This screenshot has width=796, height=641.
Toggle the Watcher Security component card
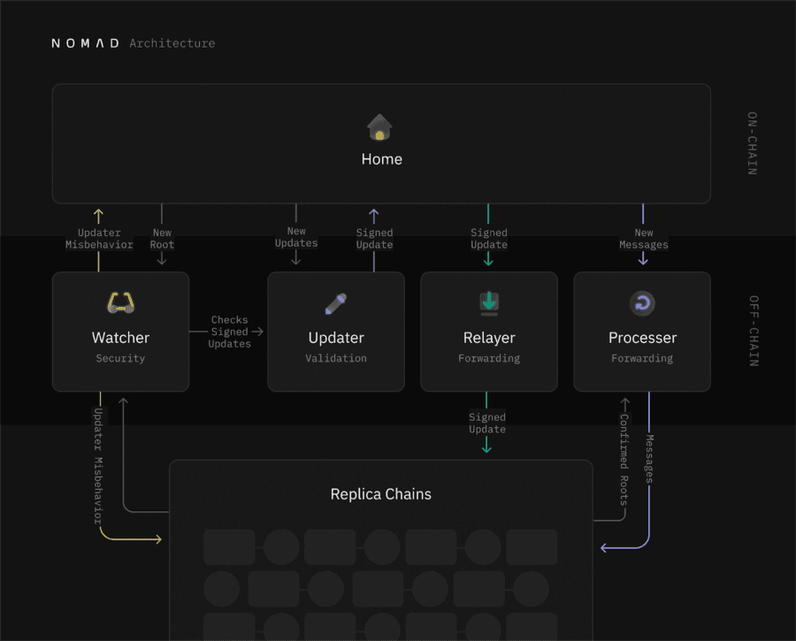[x=120, y=332]
